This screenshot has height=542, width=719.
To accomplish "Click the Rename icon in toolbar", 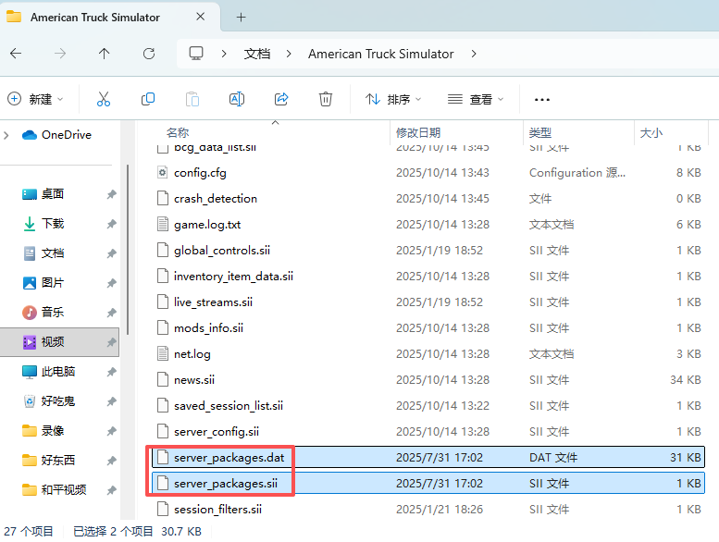I will tap(237, 99).
